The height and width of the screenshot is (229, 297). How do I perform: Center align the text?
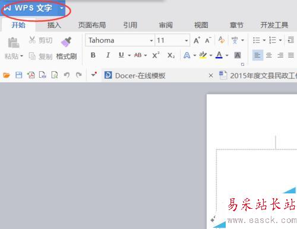[x=268, y=55]
